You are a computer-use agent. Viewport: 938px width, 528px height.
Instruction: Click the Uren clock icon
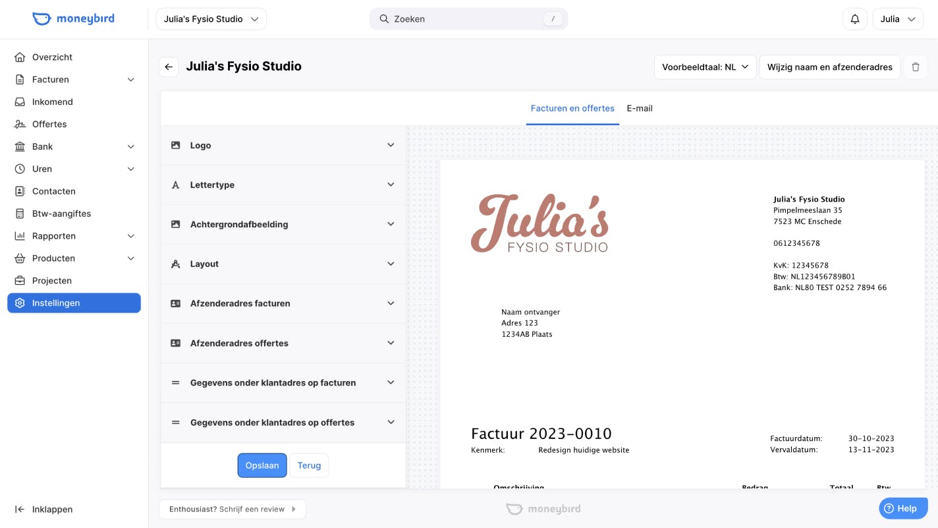click(x=20, y=169)
